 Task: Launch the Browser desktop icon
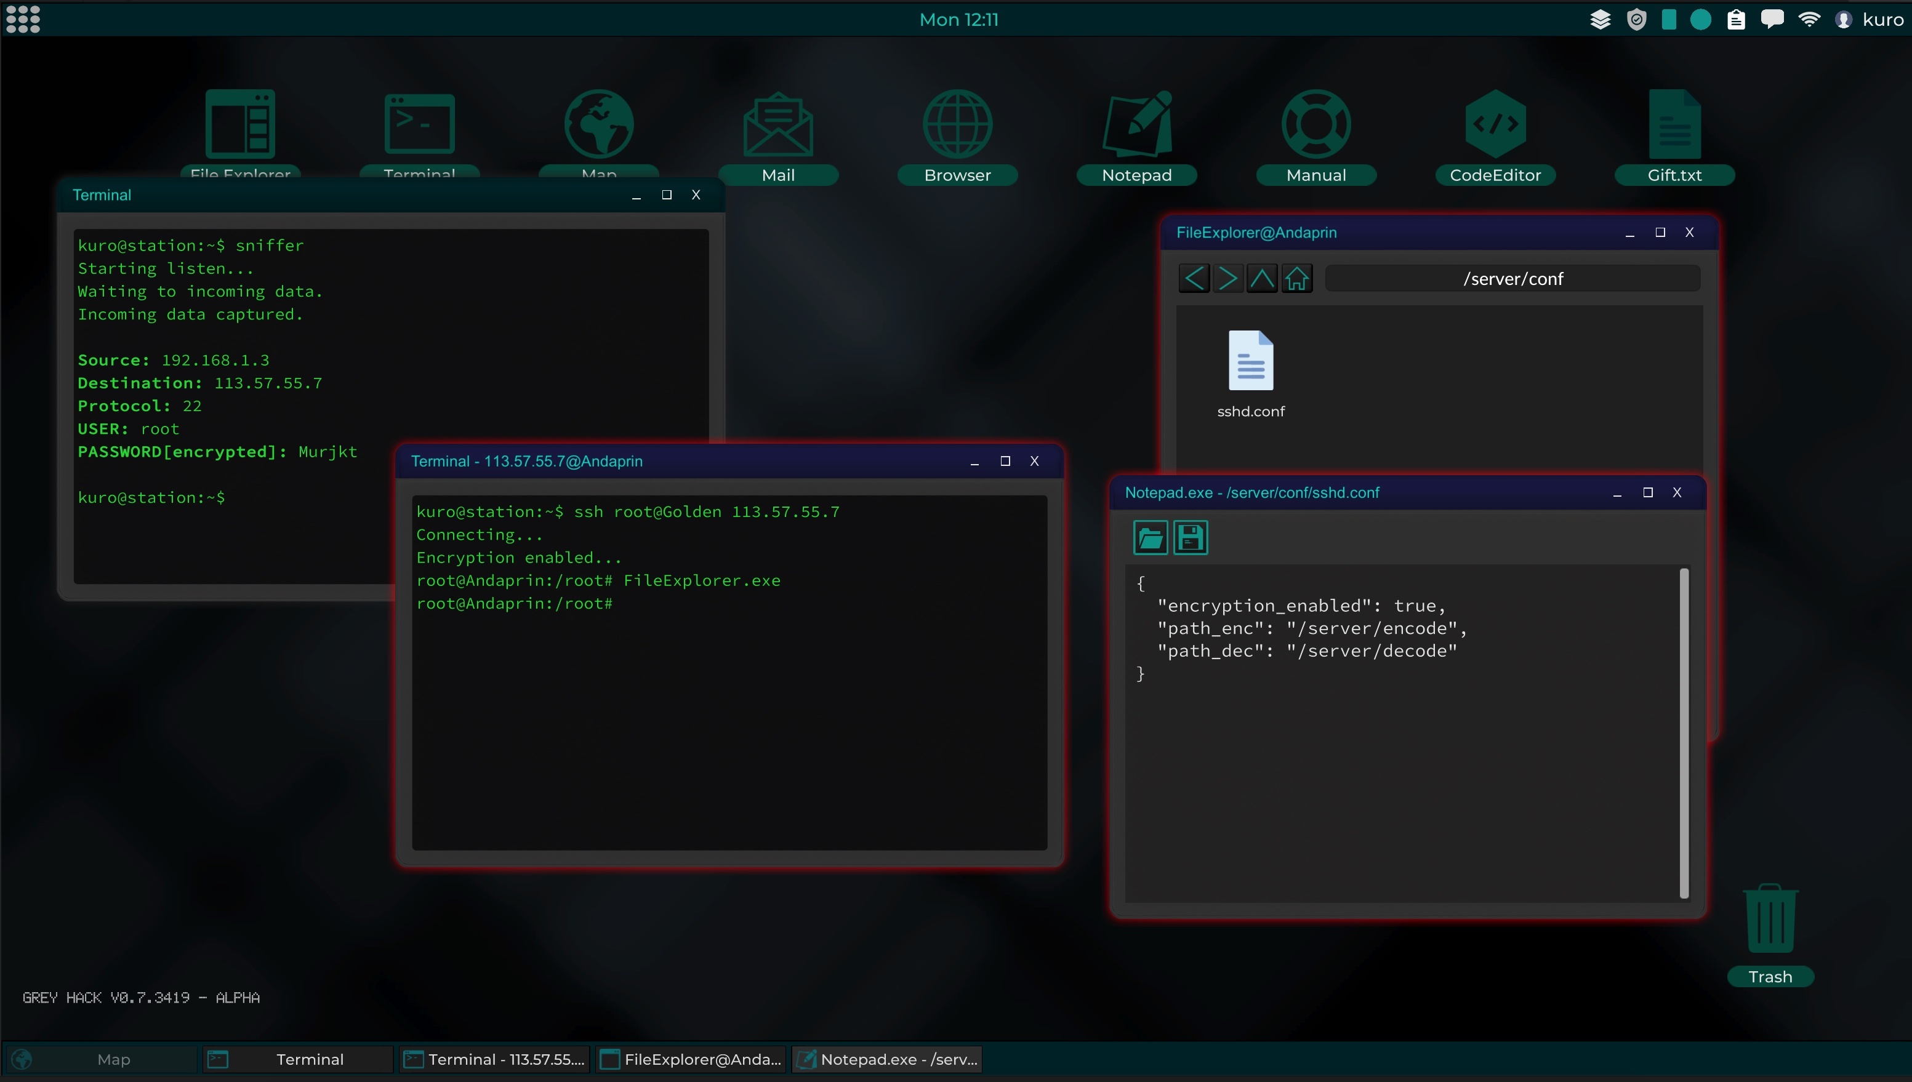pos(957,137)
